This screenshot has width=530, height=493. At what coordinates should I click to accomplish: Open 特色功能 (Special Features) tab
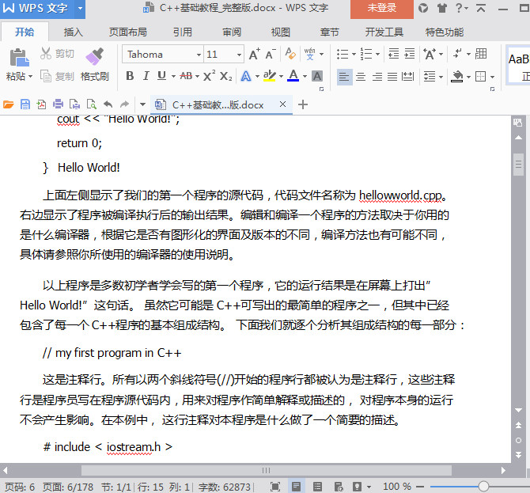[x=444, y=32]
